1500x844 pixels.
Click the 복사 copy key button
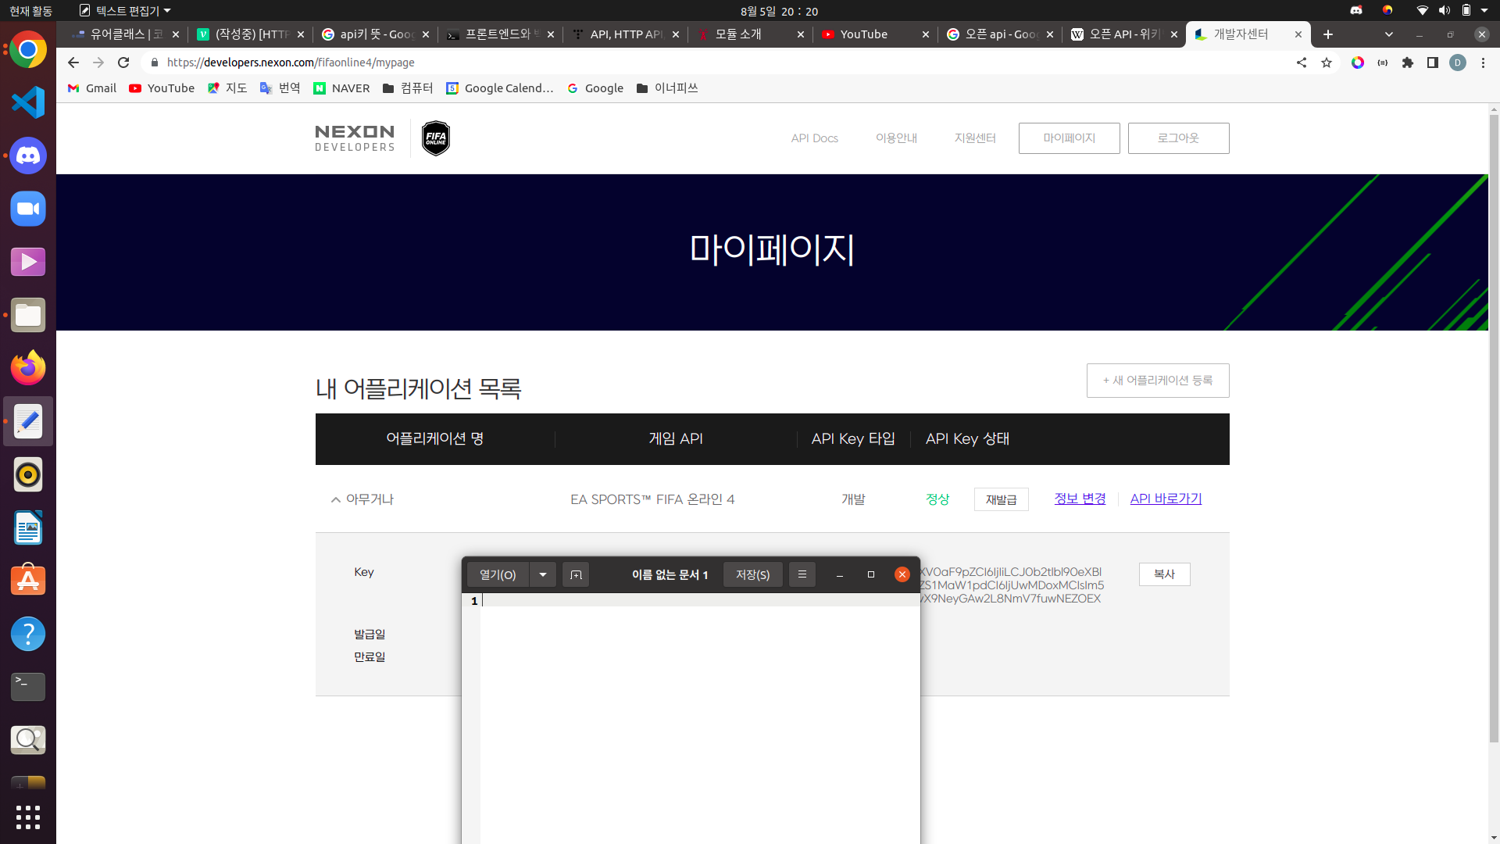click(1164, 574)
